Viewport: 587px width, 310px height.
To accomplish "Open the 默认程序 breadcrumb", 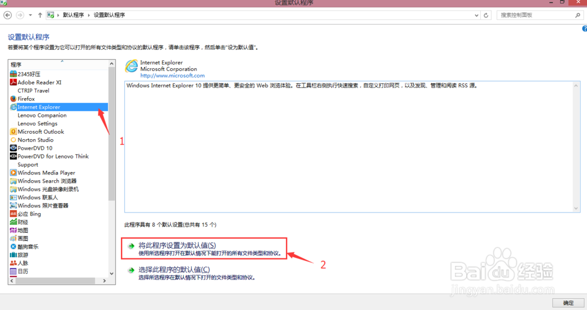I will tap(73, 15).
